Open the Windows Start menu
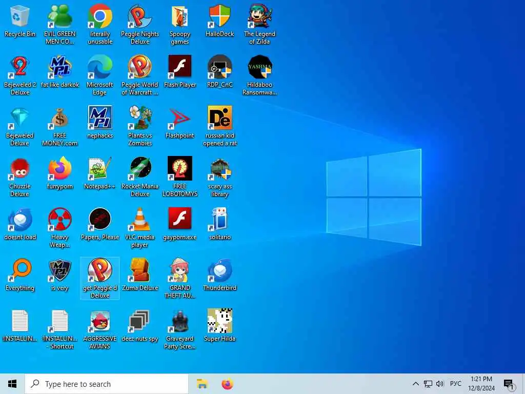The image size is (525, 394). point(12,384)
